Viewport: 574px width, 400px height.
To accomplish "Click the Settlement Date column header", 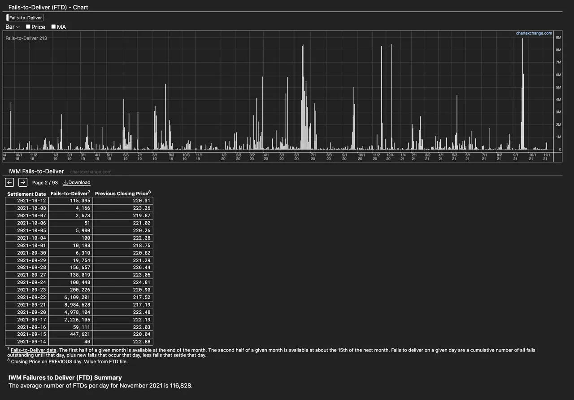I will coord(26,194).
